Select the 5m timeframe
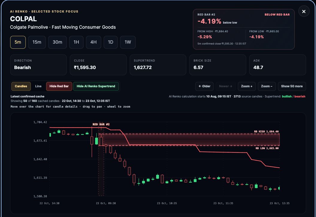Screen dimensions: 316x217 coord(18,42)
